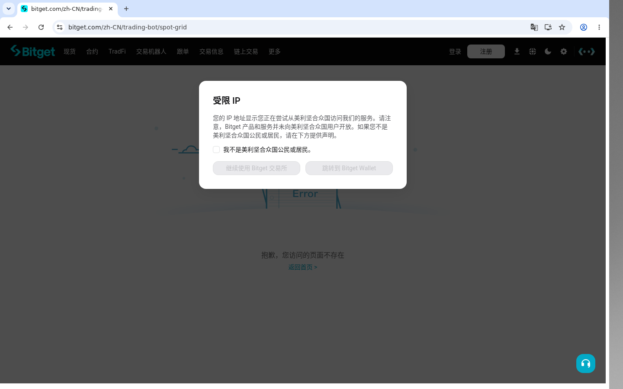Image resolution: width=623 pixels, height=389 pixels.
Task: Open the settings gear icon in header
Action: (564, 51)
